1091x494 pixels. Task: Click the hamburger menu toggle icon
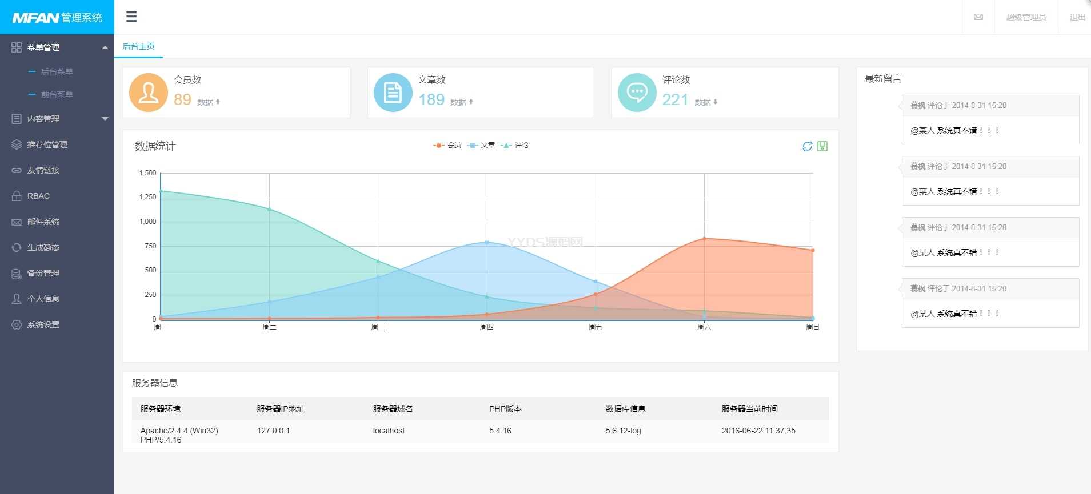pyautogui.click(x=131, y=17)
